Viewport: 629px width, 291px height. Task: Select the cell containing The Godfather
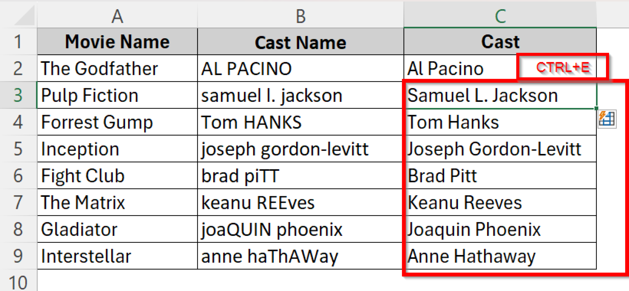click(117, 68)
